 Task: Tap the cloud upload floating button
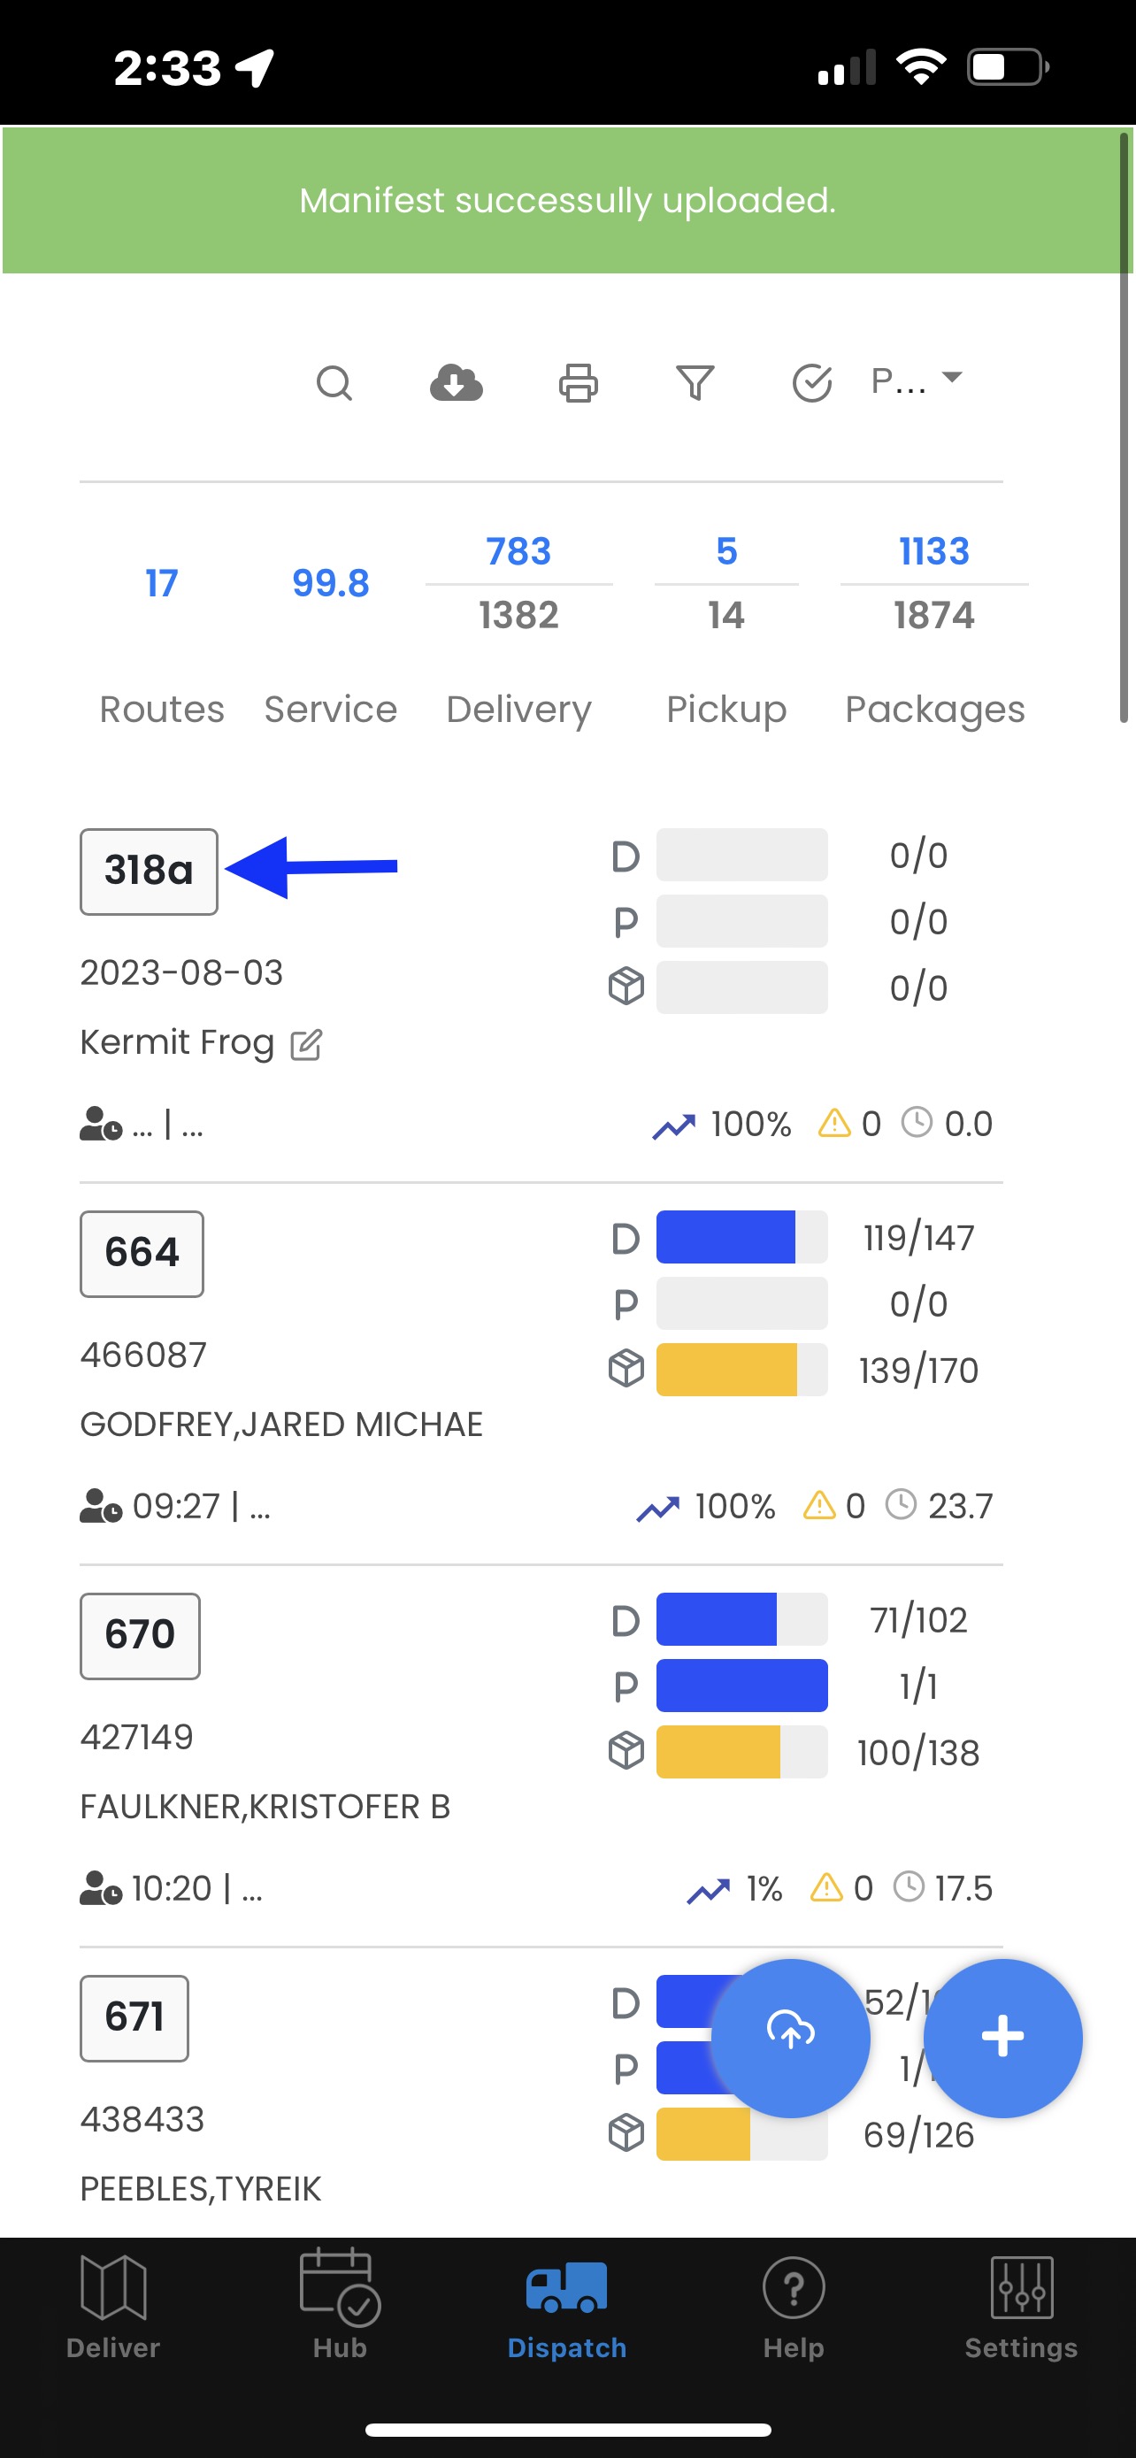pyautogui.click(x=791, y=2037)
